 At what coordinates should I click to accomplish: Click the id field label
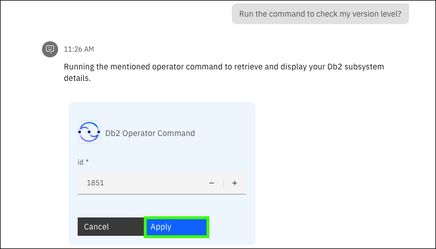pos(81,162)
